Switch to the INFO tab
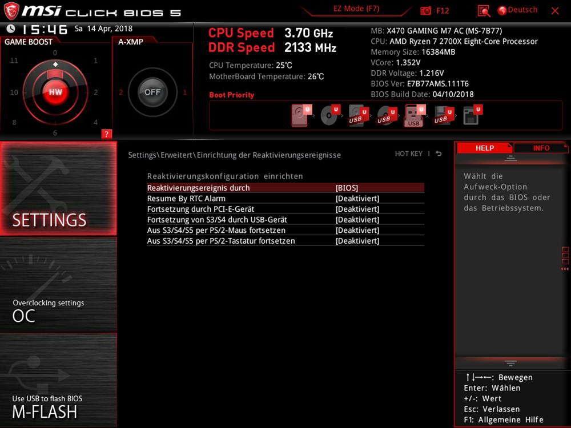This screenshot has height=428, width=571. coord(541,148)
